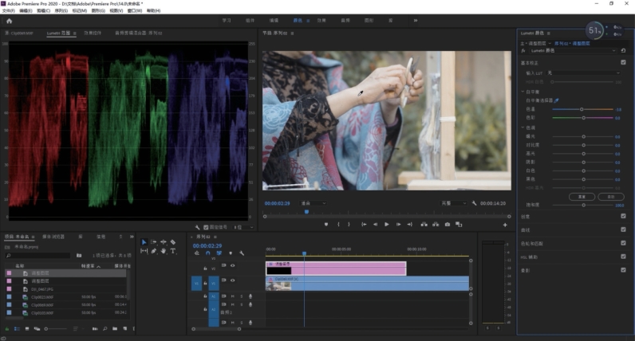635x341 pixels.
Task: Select the Razor tool
Action: pyautogui.click(x=173, y=242)
